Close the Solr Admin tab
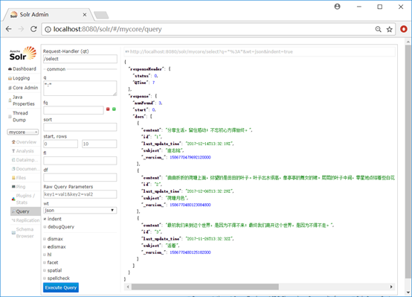The image size is (412, 297). [x=85, y=15]
